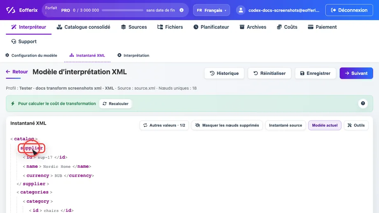Click the help question mark icon

tap(363, 103)
